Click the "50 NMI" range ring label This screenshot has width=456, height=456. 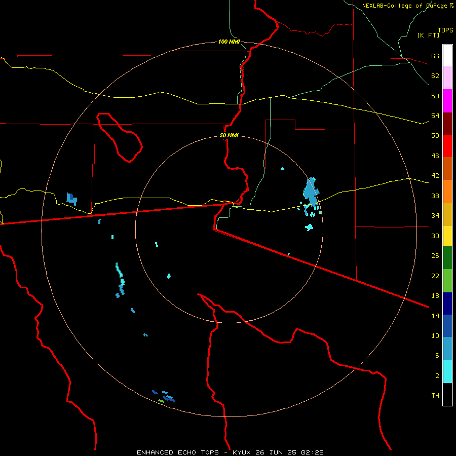pos(229,135)
